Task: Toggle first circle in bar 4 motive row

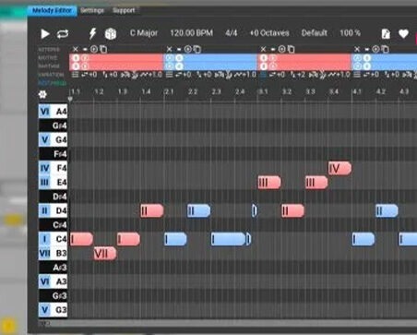Action: pos(358,58)
